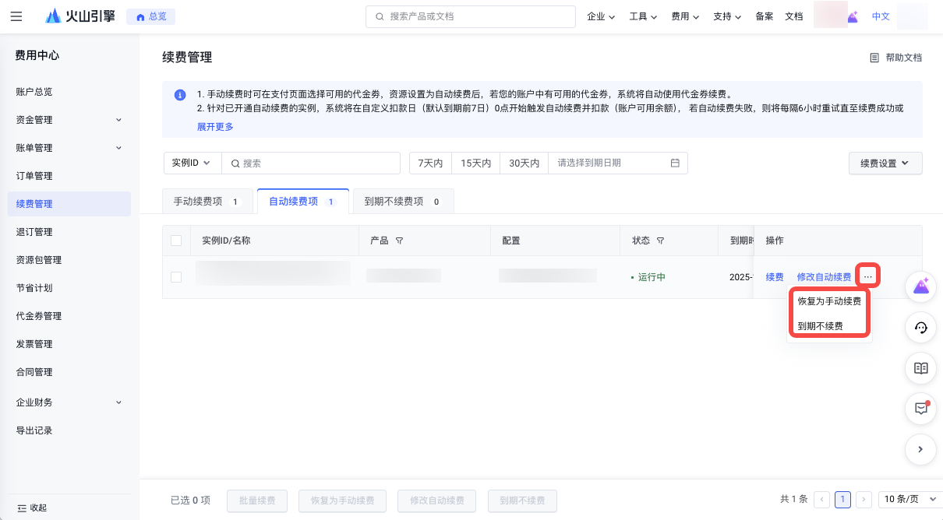
Task: Open the documentation book floating icon
Action: pyautogui.click(x=921, y=368)
